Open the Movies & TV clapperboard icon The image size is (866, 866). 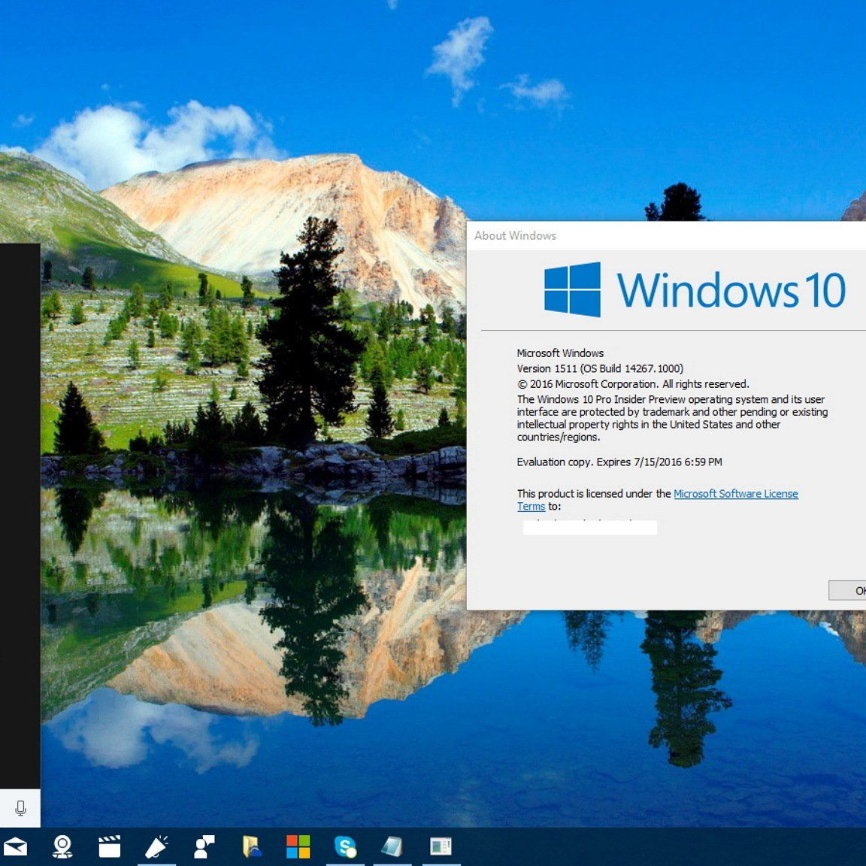point(109,846)
